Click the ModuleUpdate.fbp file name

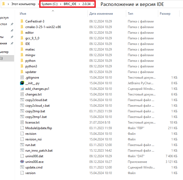[x=39, y=128]
